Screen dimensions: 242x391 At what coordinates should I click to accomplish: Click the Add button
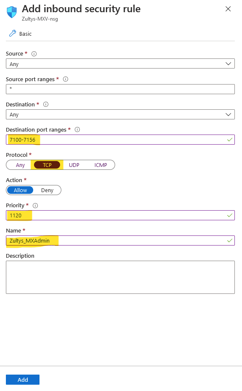(23, 380)
